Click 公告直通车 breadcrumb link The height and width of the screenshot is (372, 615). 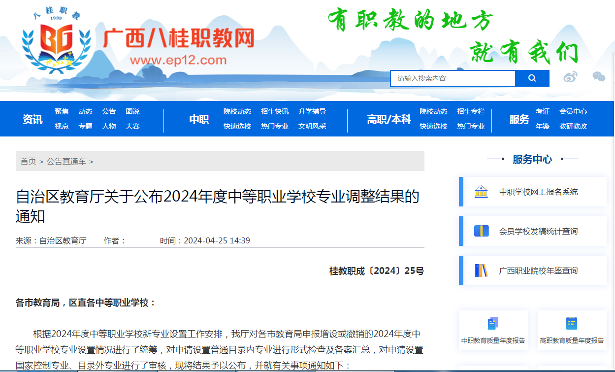66,162
